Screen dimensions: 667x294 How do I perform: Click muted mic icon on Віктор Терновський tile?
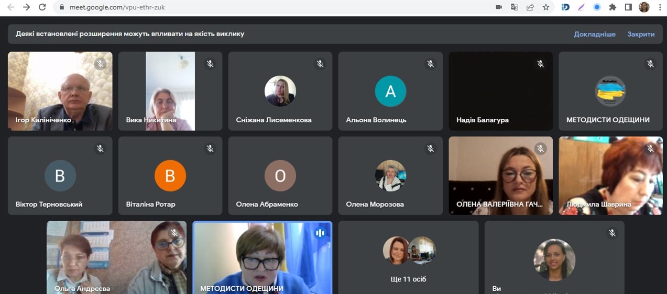(x=100, y=149)
